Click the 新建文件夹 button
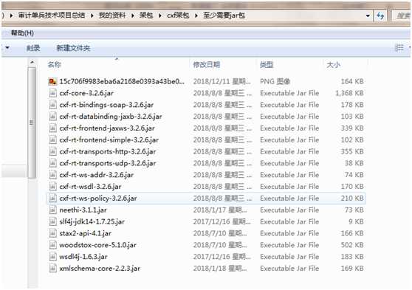 pyautogui.click(x=73, y=48)
